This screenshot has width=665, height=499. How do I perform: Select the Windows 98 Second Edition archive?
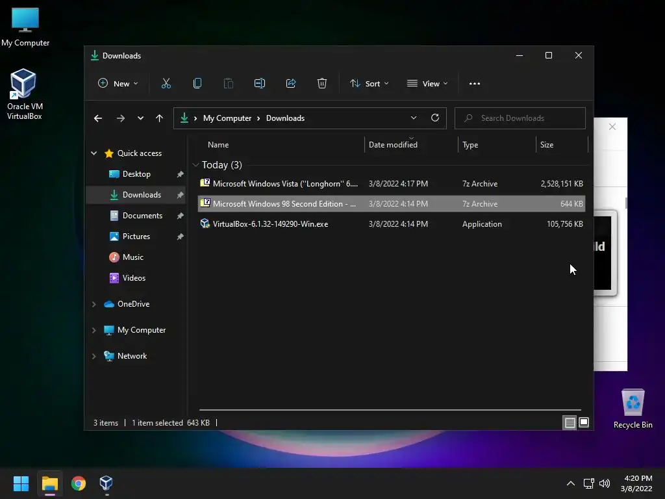point(392,203)
